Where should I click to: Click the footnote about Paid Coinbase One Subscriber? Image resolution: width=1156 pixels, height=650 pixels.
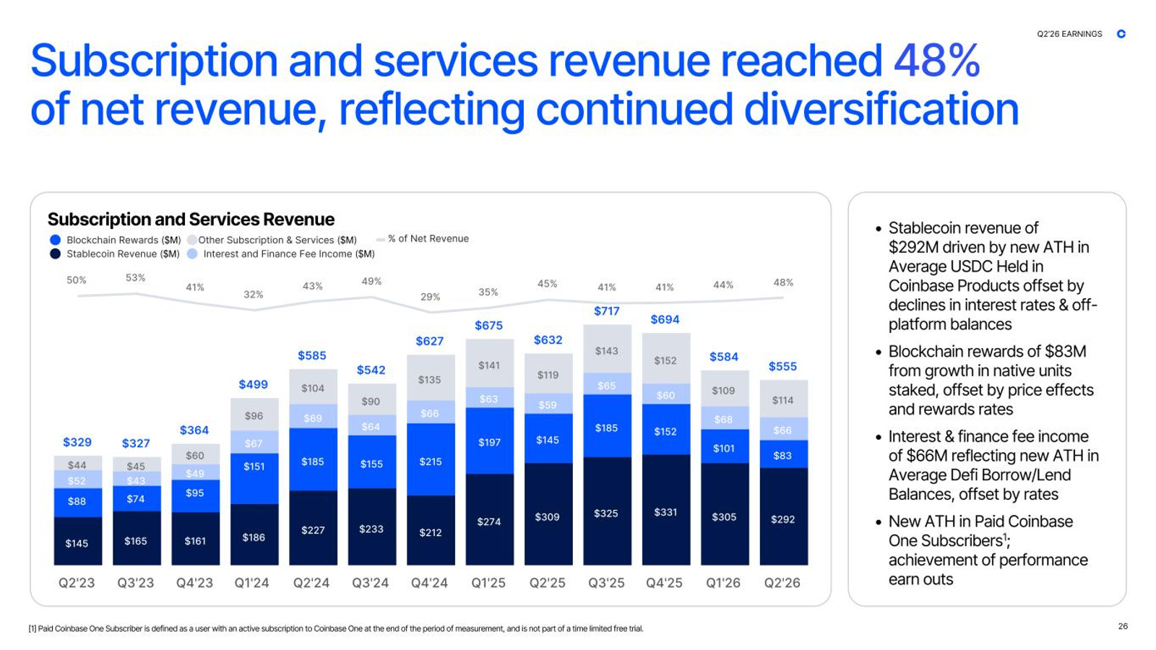(x=336, y=628)
